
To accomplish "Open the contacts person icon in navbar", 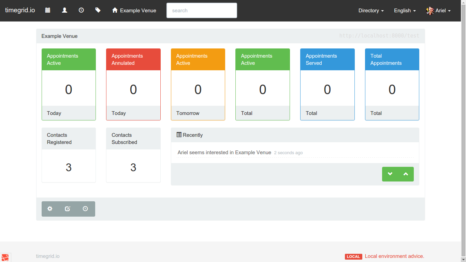I will 64,10.
